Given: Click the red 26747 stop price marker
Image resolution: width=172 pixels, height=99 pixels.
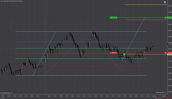Looking at the screenshot, I should (170, 53).
